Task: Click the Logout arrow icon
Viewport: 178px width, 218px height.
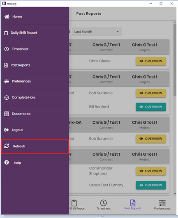Action: [x=7, y=130]
